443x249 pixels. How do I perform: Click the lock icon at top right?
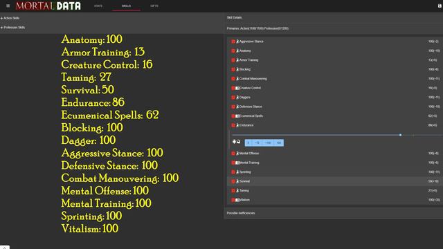coord(440,6)
